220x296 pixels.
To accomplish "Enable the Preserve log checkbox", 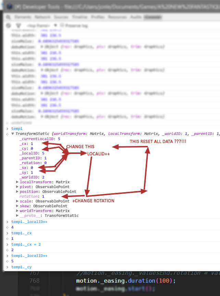I will 62,25.
